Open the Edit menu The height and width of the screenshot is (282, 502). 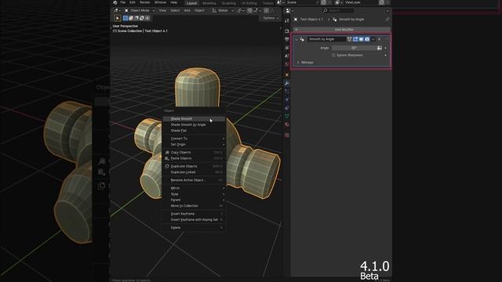(x=133, y=2)
